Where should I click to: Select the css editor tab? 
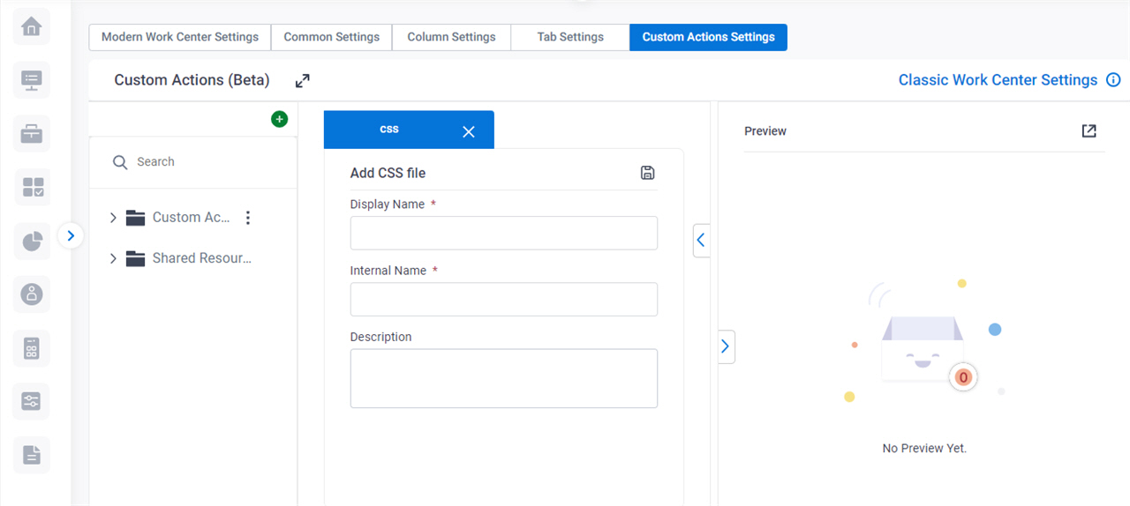pos(409,130)
